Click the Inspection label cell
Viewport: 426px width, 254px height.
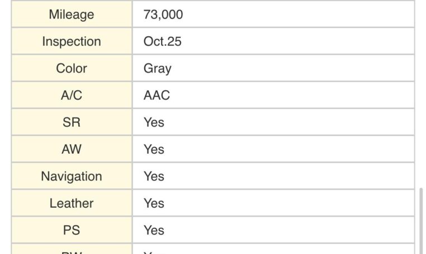[72, 42]
